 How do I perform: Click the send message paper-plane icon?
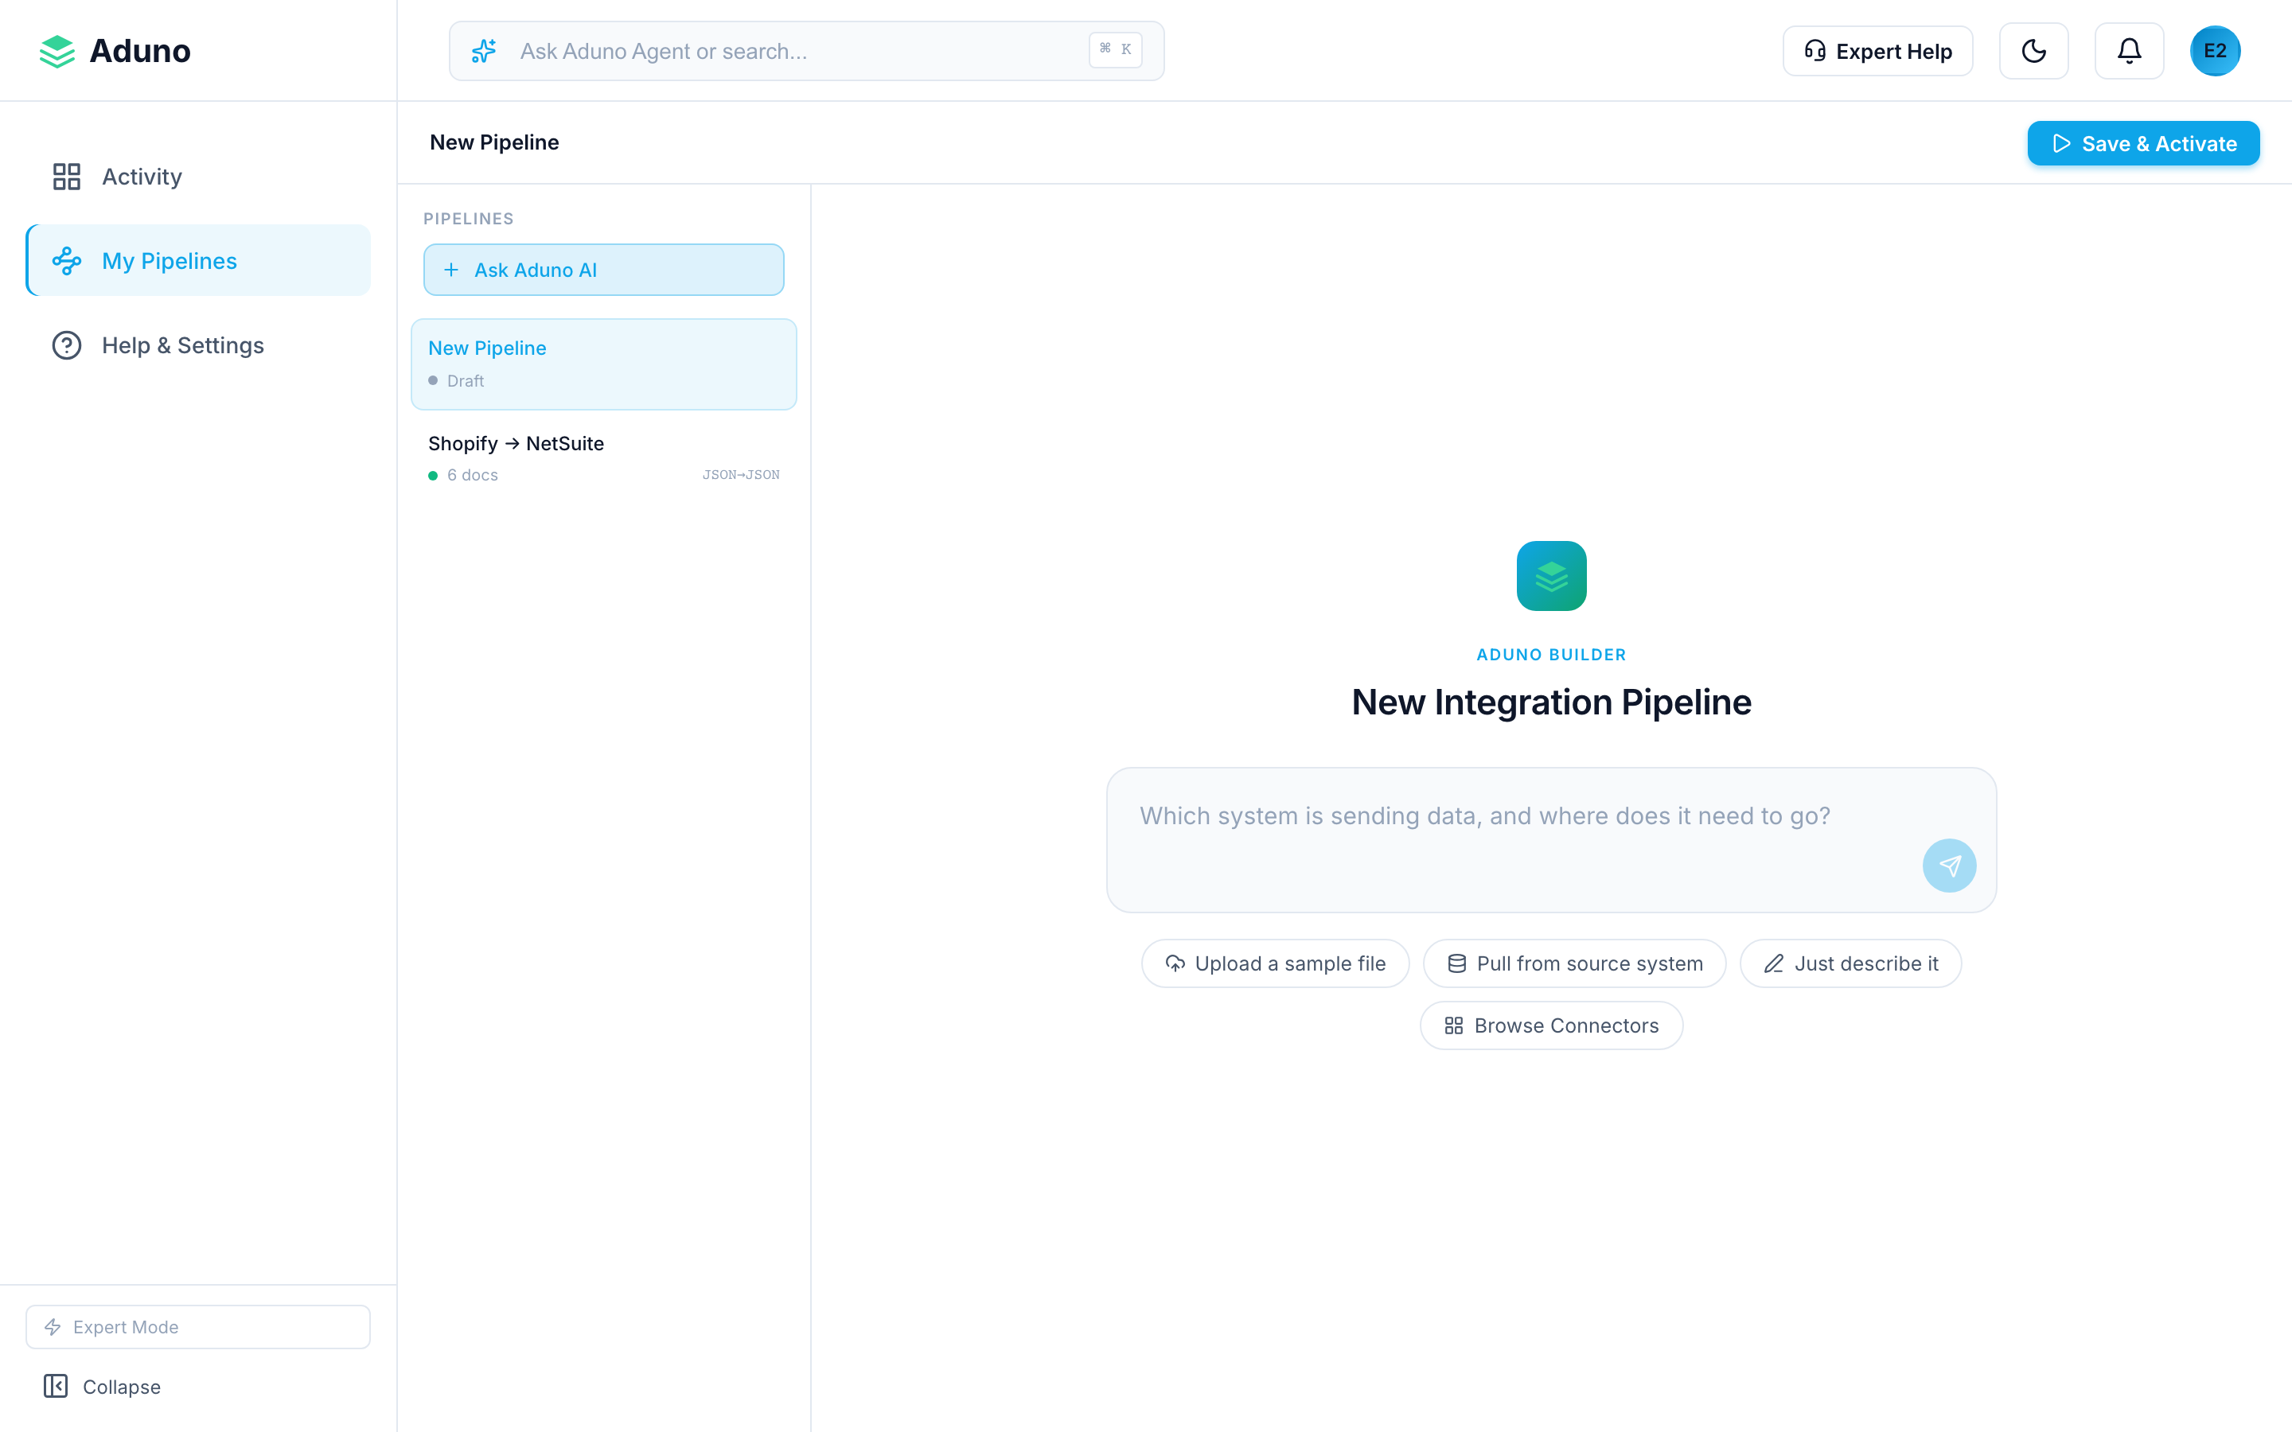tap(1948, 865)
